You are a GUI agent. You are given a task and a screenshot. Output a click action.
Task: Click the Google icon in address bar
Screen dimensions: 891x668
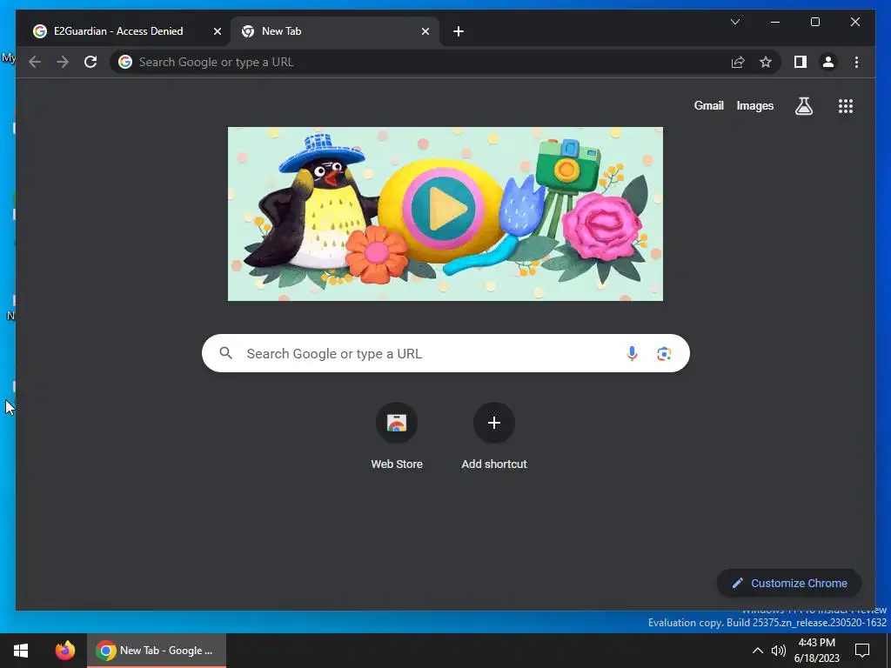click(125, 62)
